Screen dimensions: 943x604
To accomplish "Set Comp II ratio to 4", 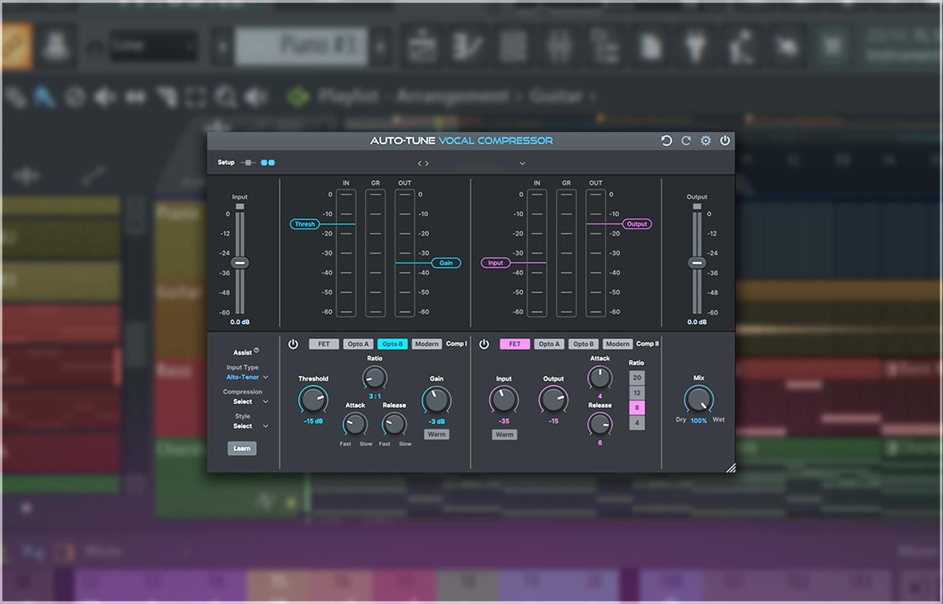I will coord(637,423).
